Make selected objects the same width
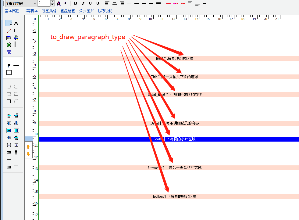299x220 pixels. (x=9, y=130)
